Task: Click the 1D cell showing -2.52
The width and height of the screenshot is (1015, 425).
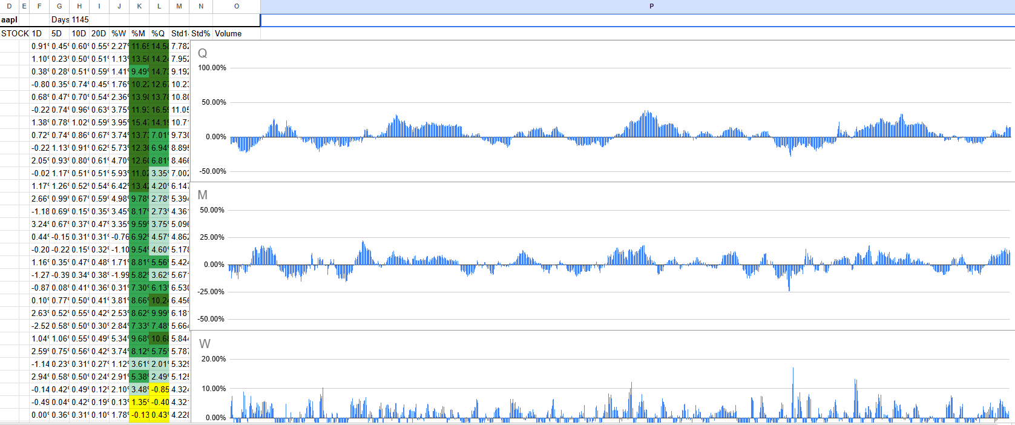Action: coord(40,326)
